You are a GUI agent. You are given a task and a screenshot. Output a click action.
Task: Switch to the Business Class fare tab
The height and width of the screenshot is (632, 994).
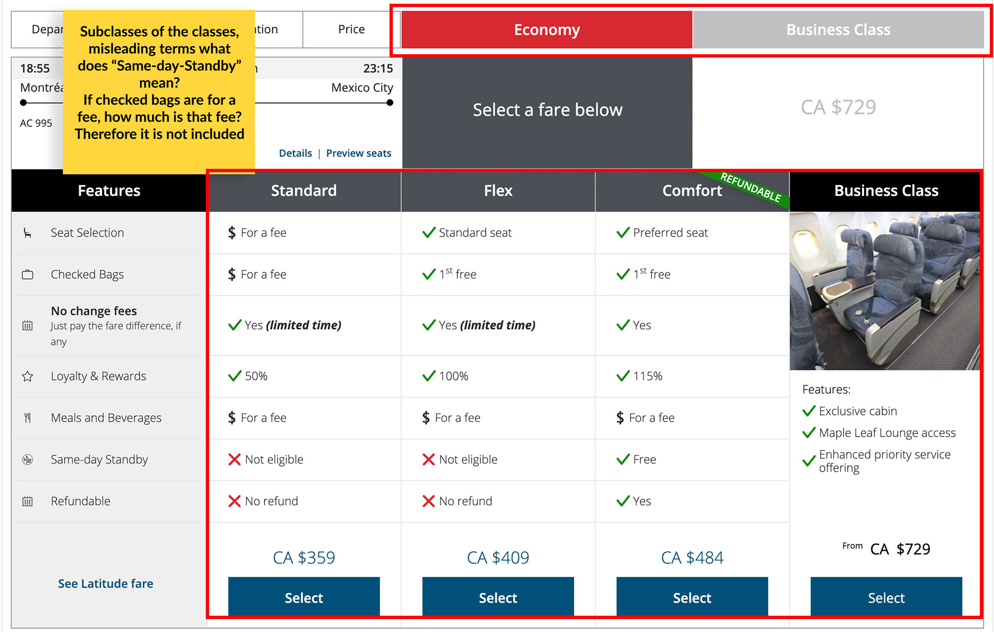[838, 30]
